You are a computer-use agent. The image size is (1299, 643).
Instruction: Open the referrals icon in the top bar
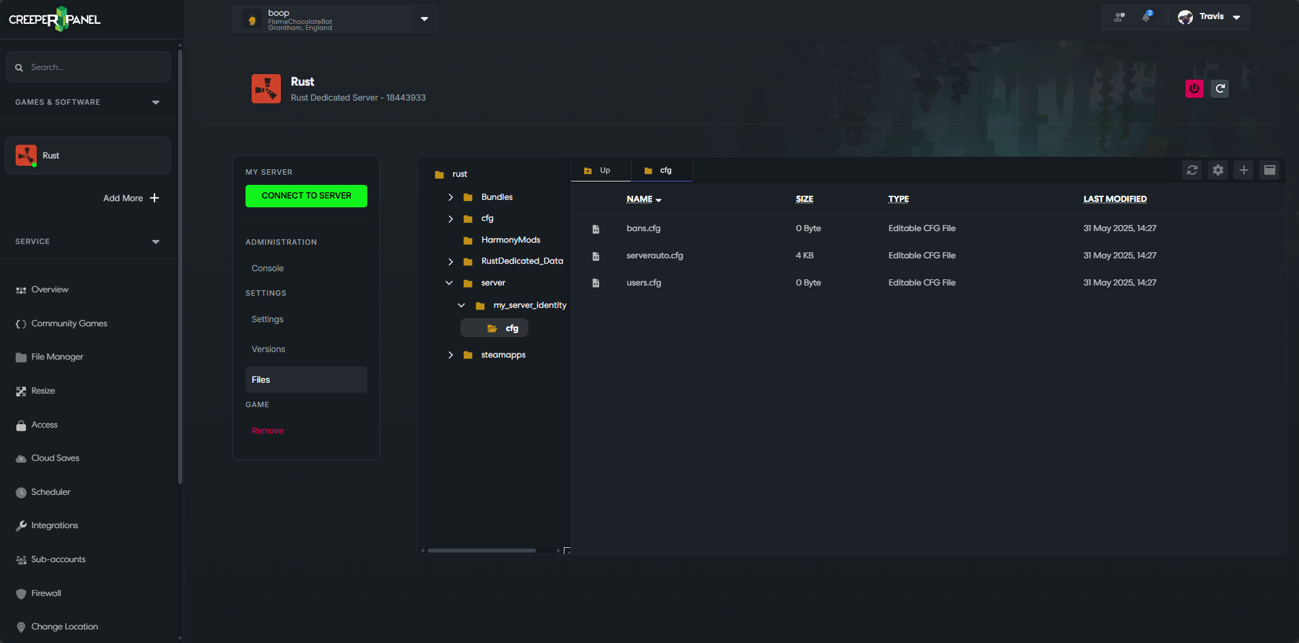pyautogui.click(x=1119, y=16)
